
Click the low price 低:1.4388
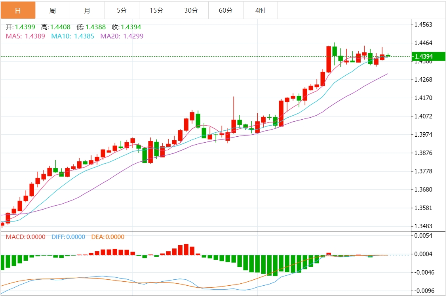pyautogui.click(x=91, y=27)
